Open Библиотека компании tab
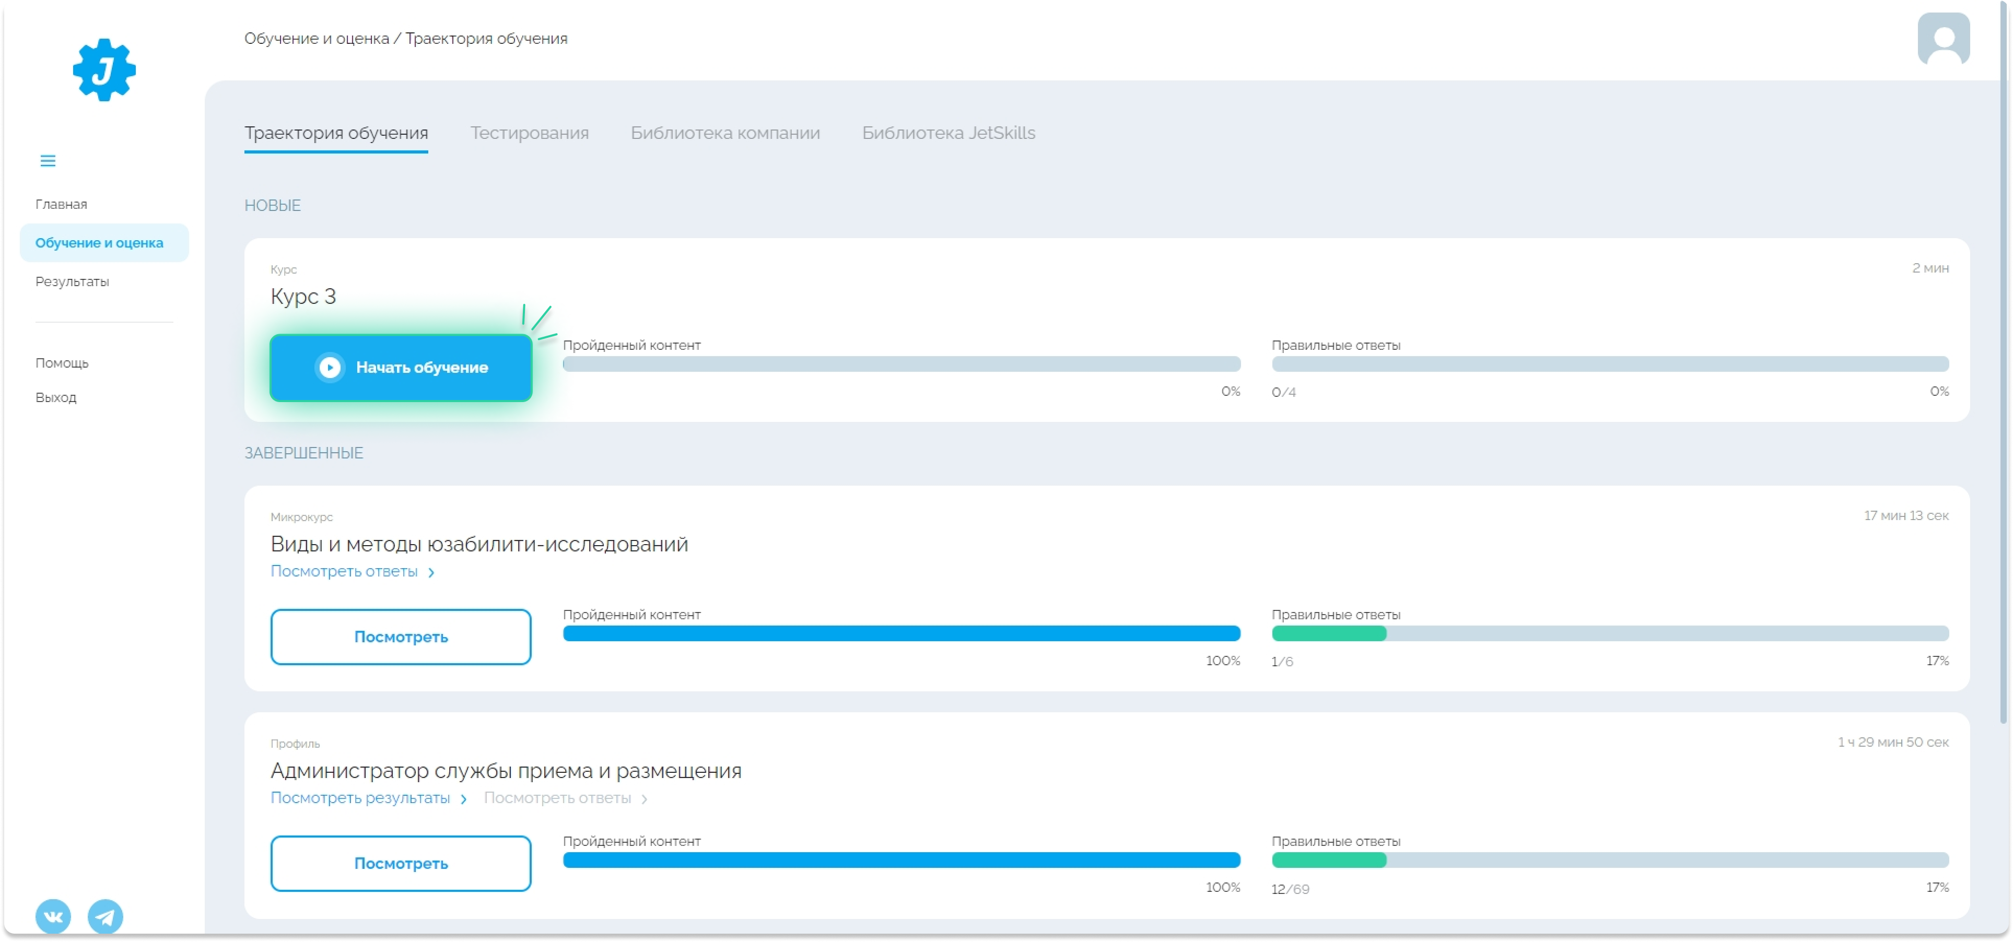The image size is (2013, 942). [725, 133]
